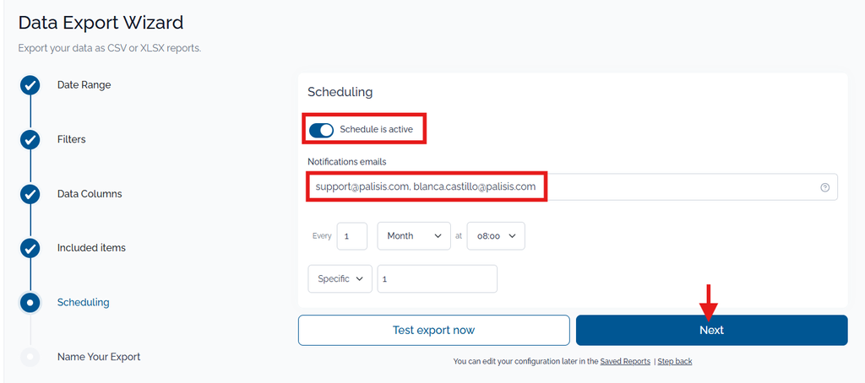
Task: Go to the Data Columns step
Action: click(90, 194)
